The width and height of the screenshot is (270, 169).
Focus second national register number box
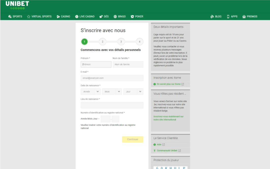point(115,119)
